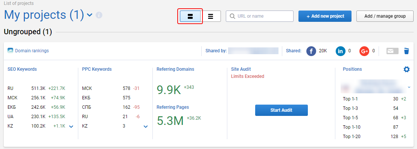The width and height of the screenshot is (417, 149).
Task: Click the envelope email icon
Action: click(392, 51)
